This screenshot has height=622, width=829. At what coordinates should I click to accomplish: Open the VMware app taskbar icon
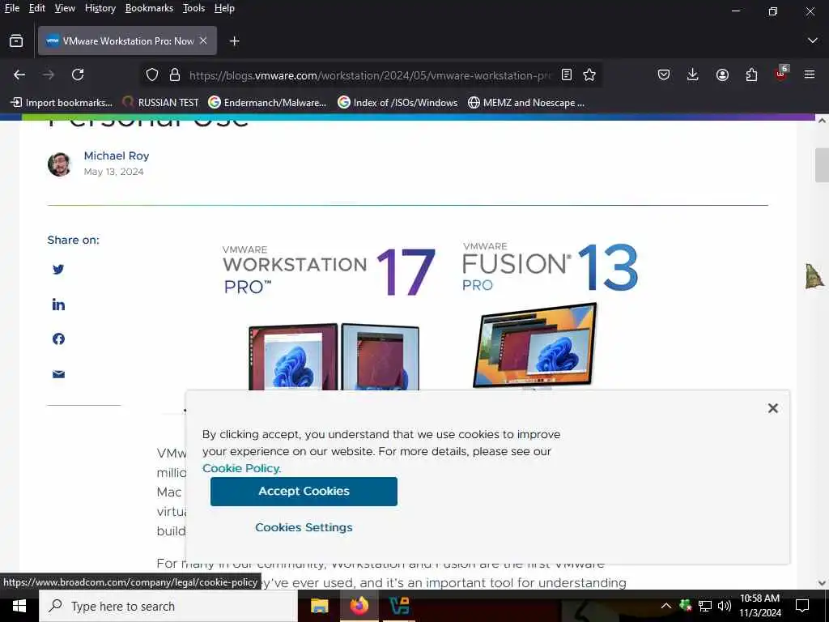click(x=398, y=606)
